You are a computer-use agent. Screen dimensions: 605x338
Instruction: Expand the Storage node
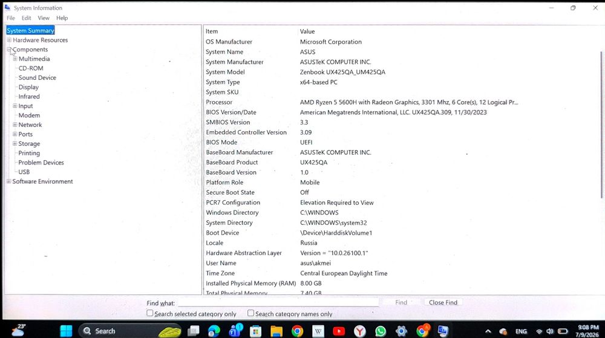click(x=15, y=143)
